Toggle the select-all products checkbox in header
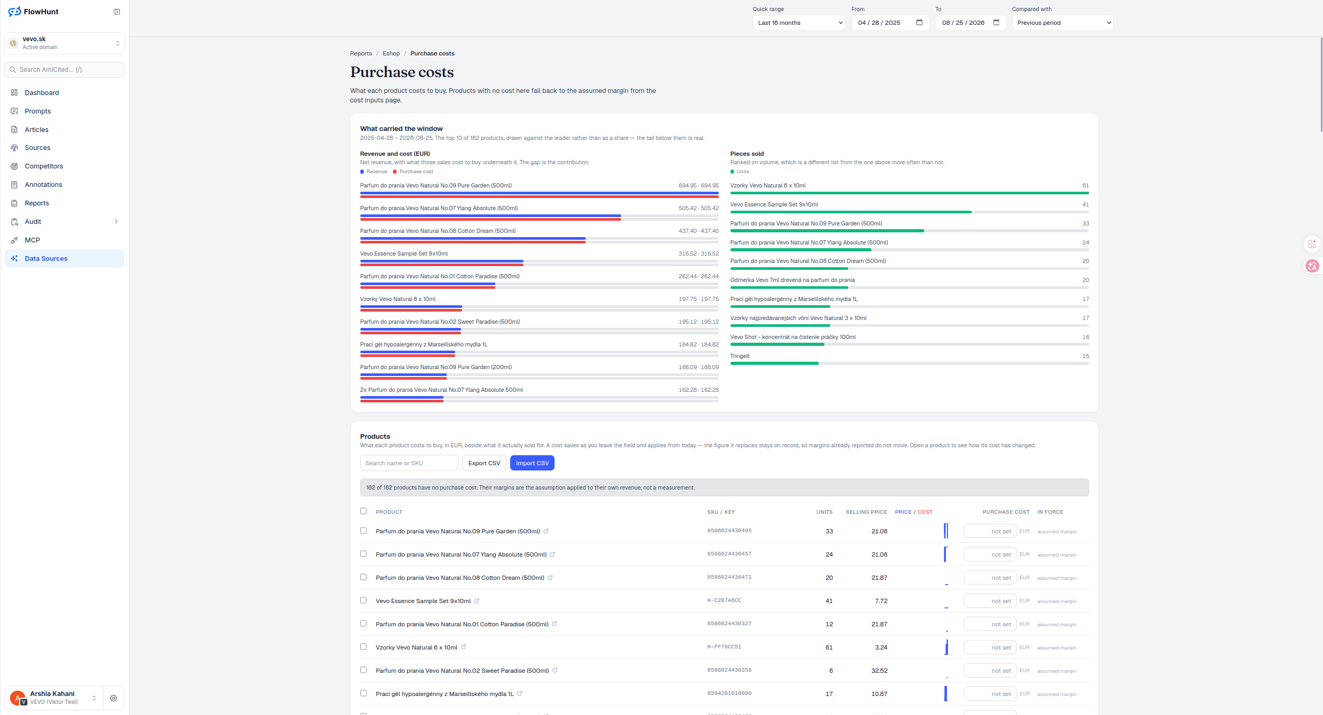 tap(363, 511)
